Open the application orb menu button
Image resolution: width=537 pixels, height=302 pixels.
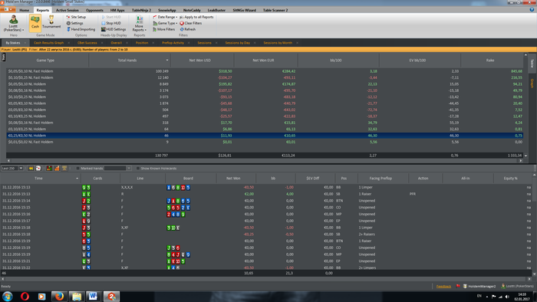(x=8, y=9)
